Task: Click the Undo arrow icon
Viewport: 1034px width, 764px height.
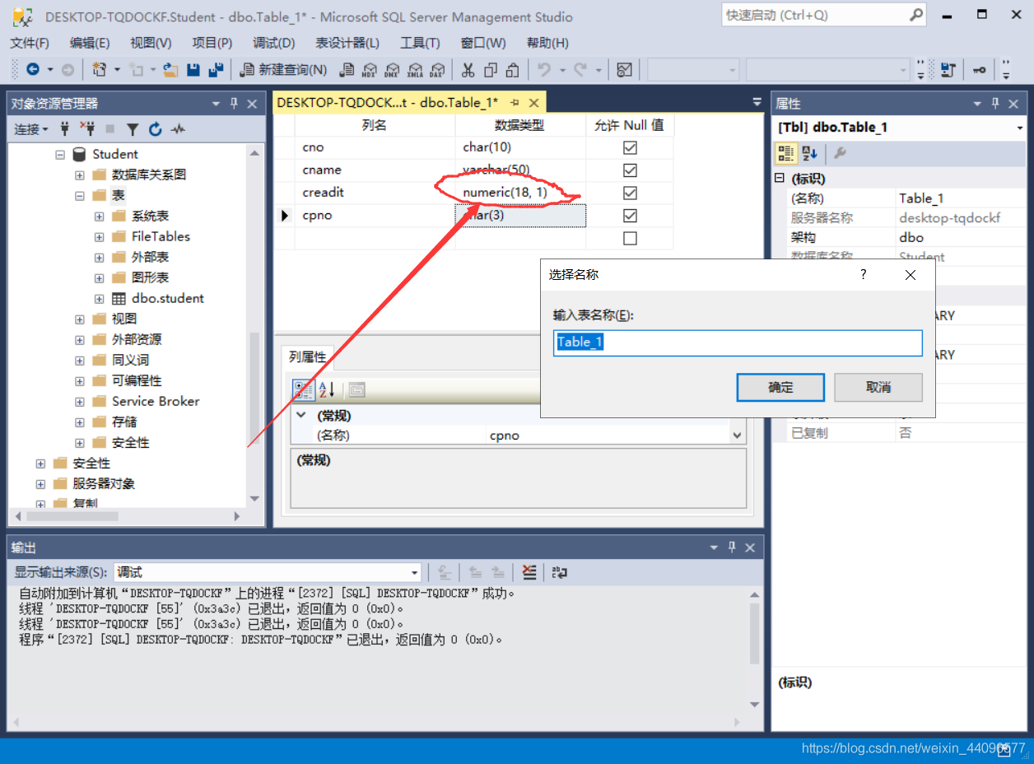Action: pyautogui.click(x=543, y=70)
